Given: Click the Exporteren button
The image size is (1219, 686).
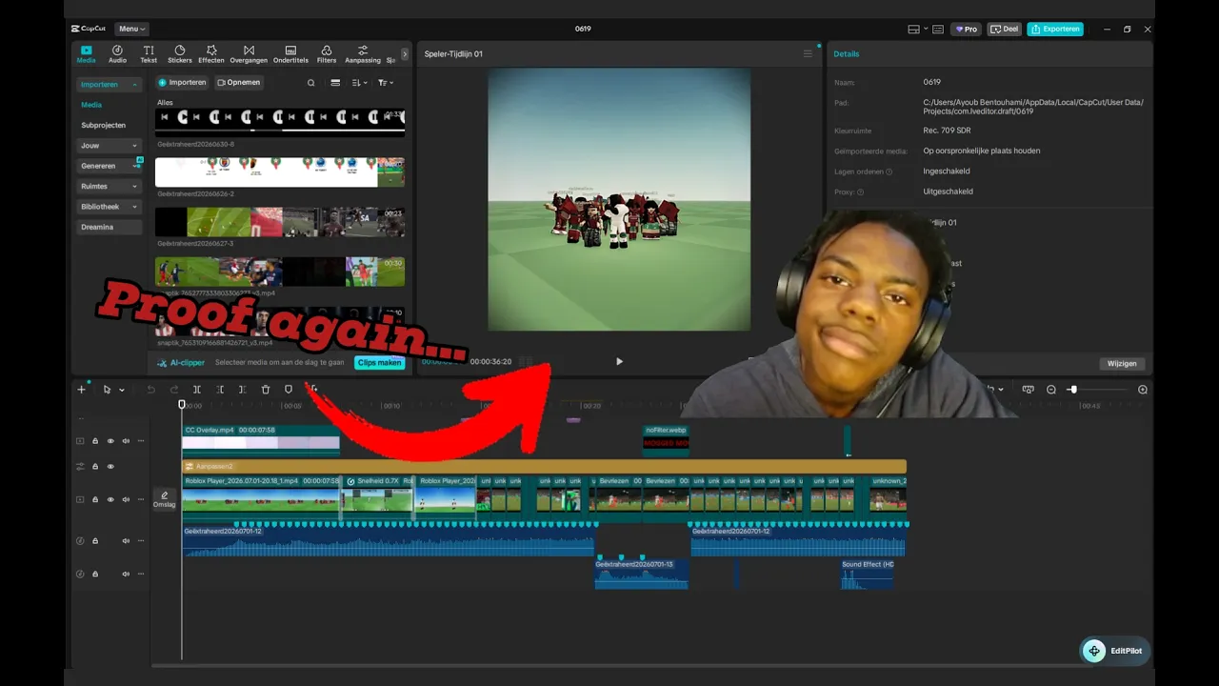Looking at the screenshot, I should (x=1055, y=30).
